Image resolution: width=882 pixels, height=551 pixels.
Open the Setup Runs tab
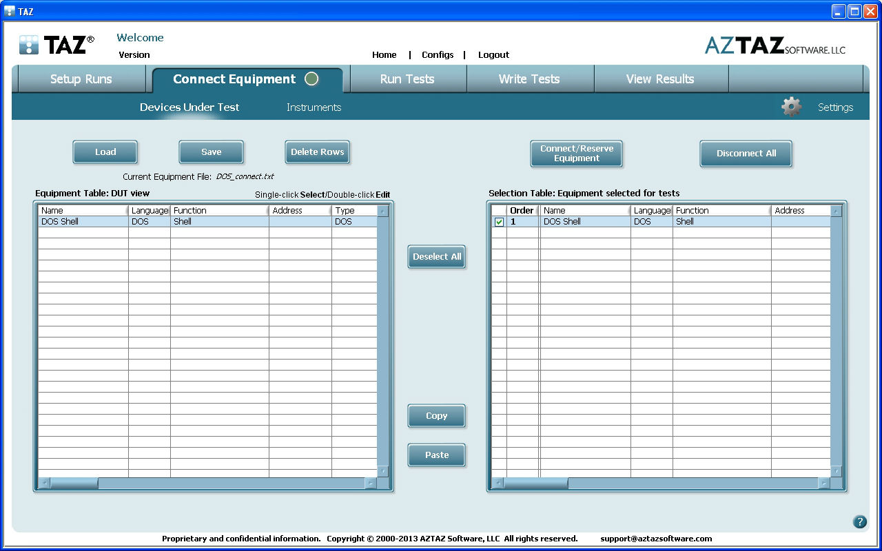point(81,79)
